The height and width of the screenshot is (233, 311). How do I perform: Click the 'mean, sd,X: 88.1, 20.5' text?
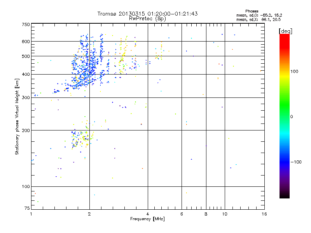(259, 19)
